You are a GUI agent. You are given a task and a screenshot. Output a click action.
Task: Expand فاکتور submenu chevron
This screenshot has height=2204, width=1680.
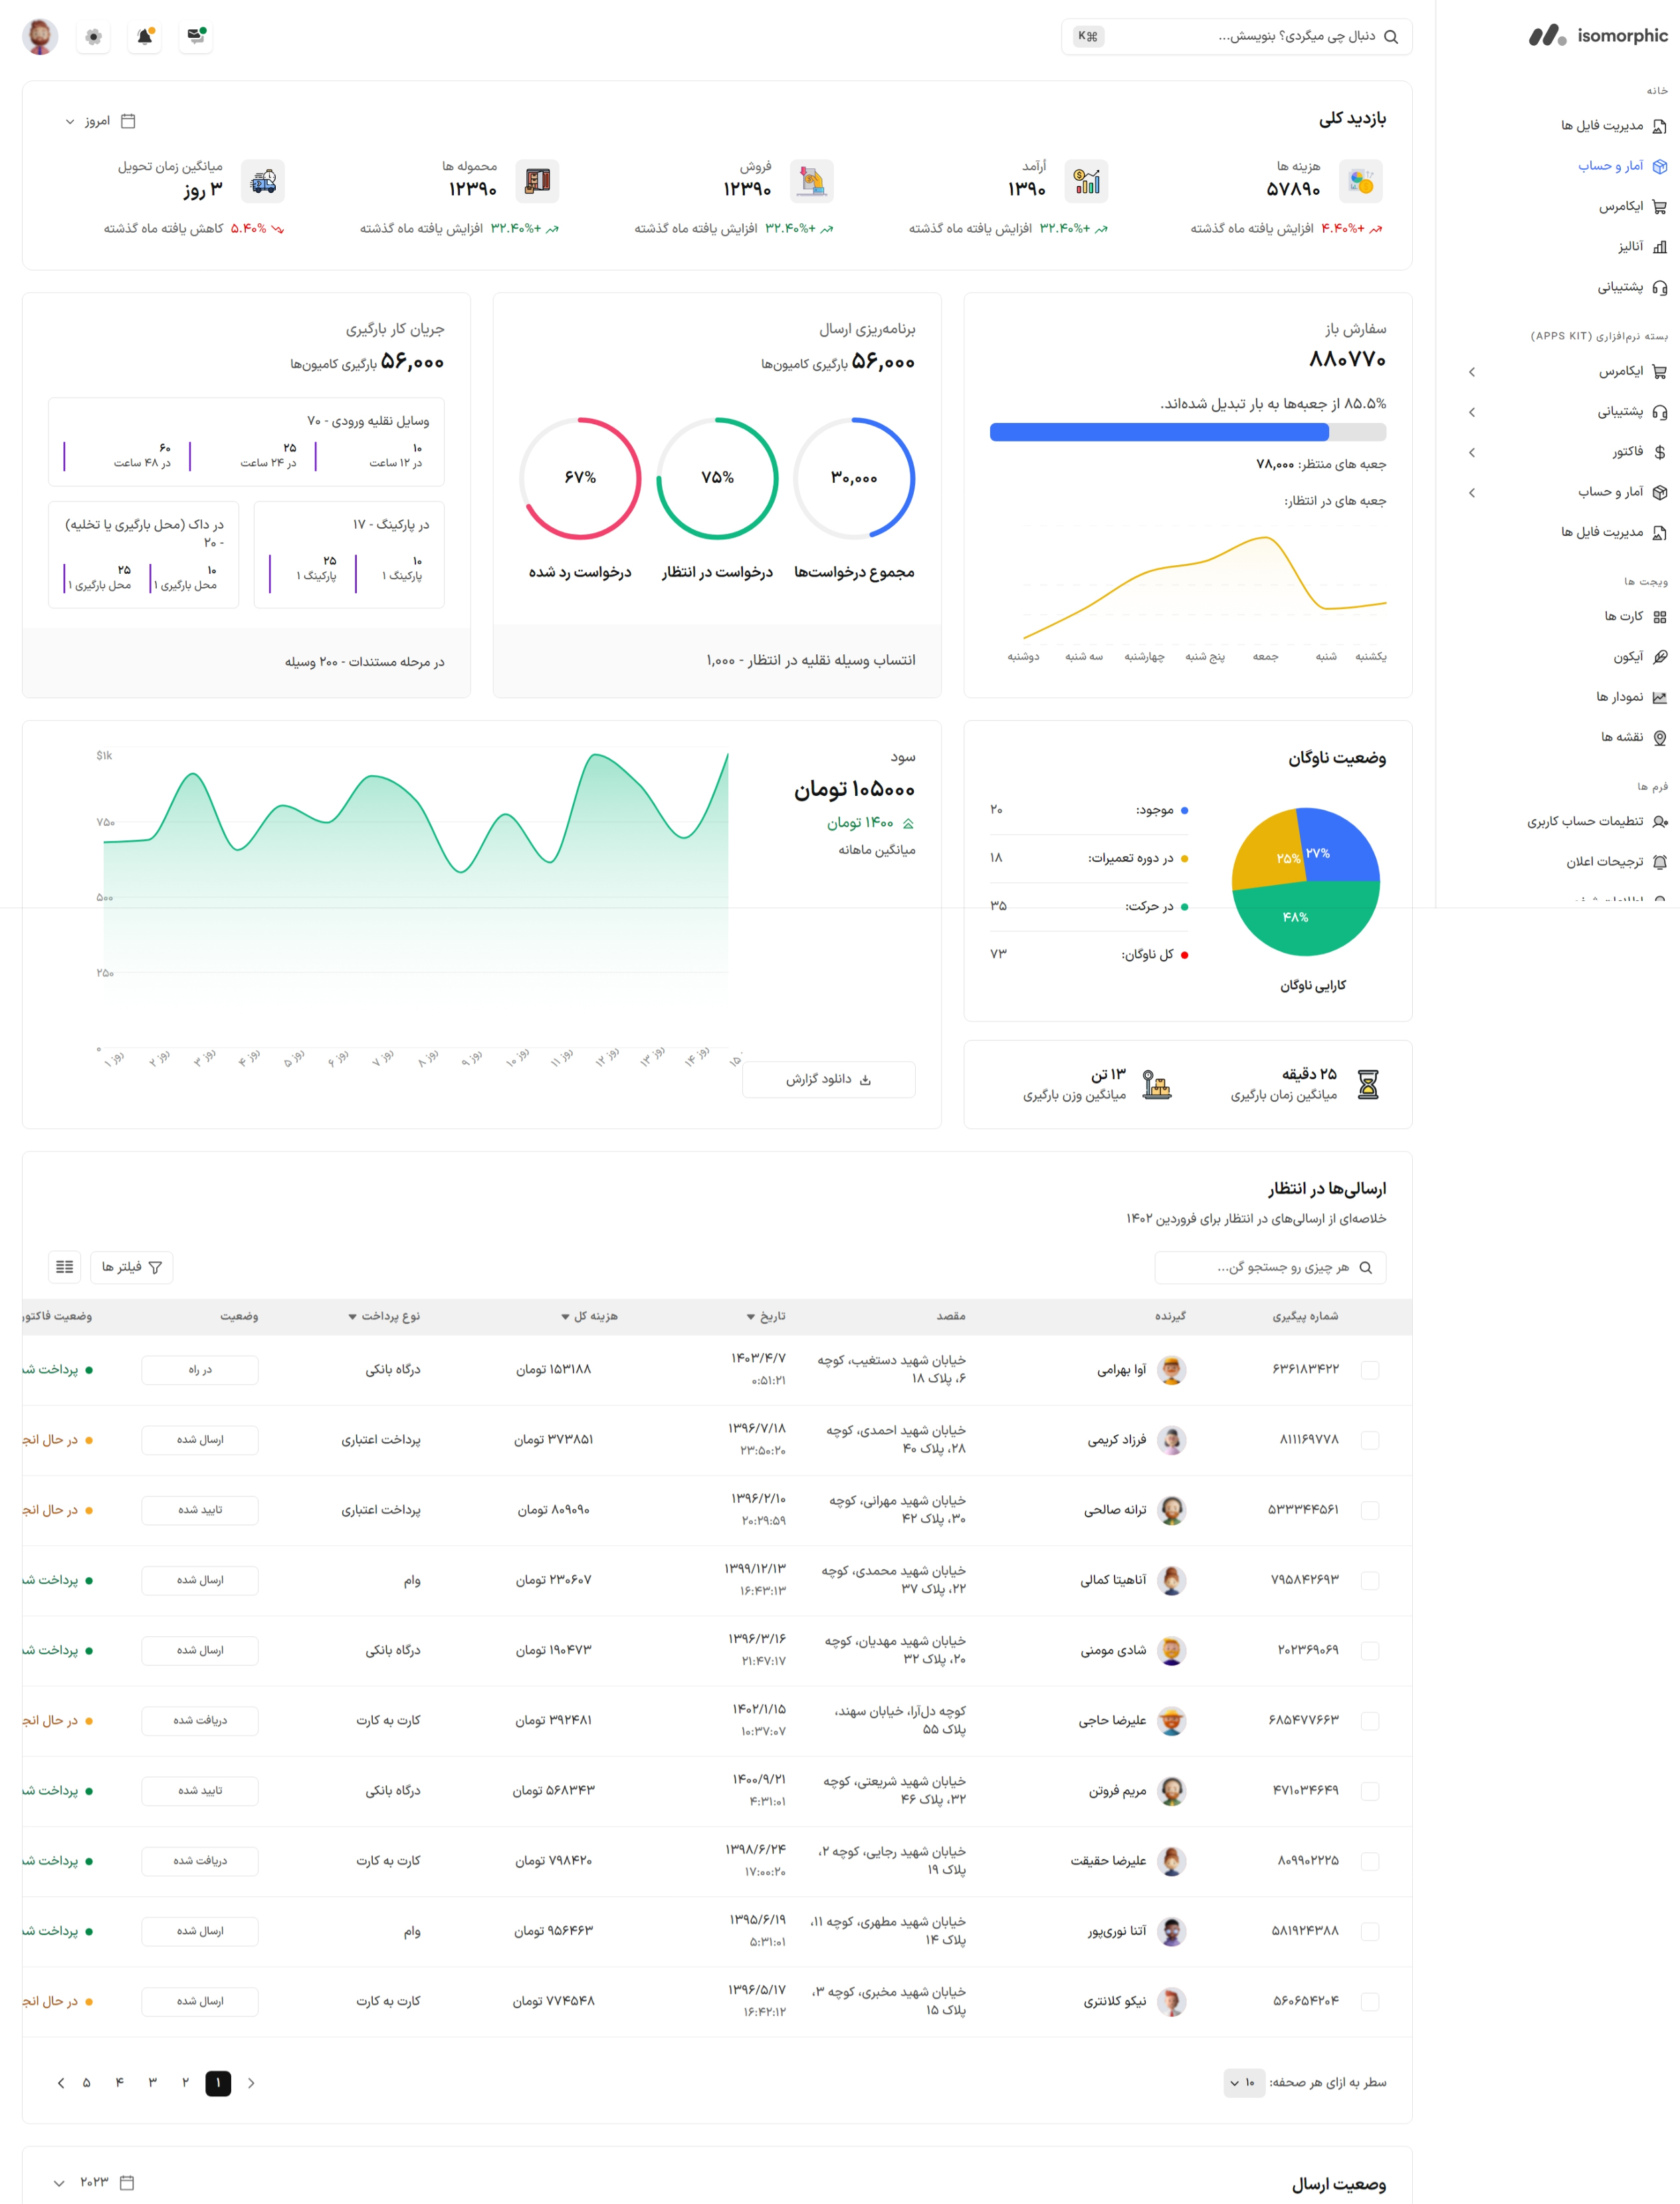point(1472,452)
